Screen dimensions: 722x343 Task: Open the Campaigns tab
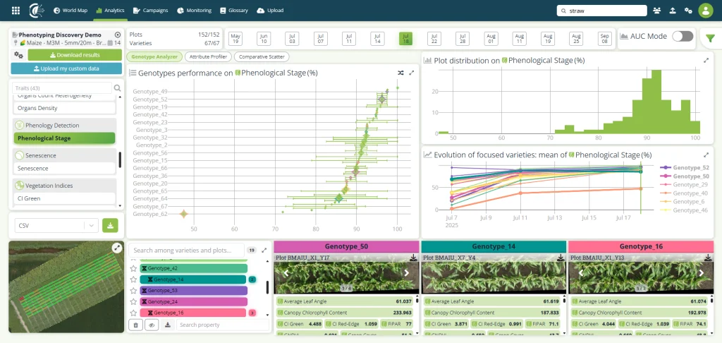[x=150, y=10]
